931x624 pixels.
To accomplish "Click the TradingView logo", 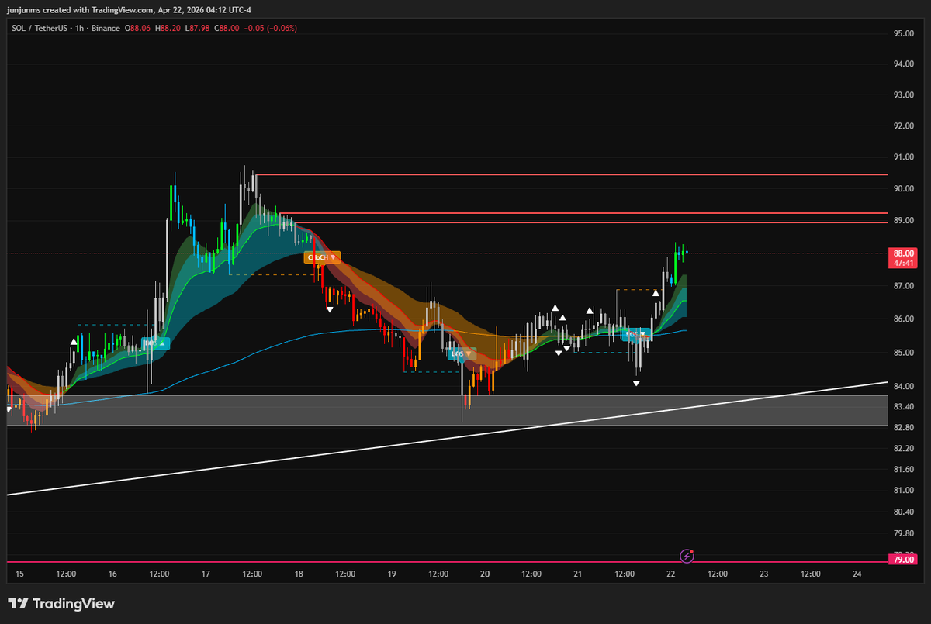I will (61, 604).
